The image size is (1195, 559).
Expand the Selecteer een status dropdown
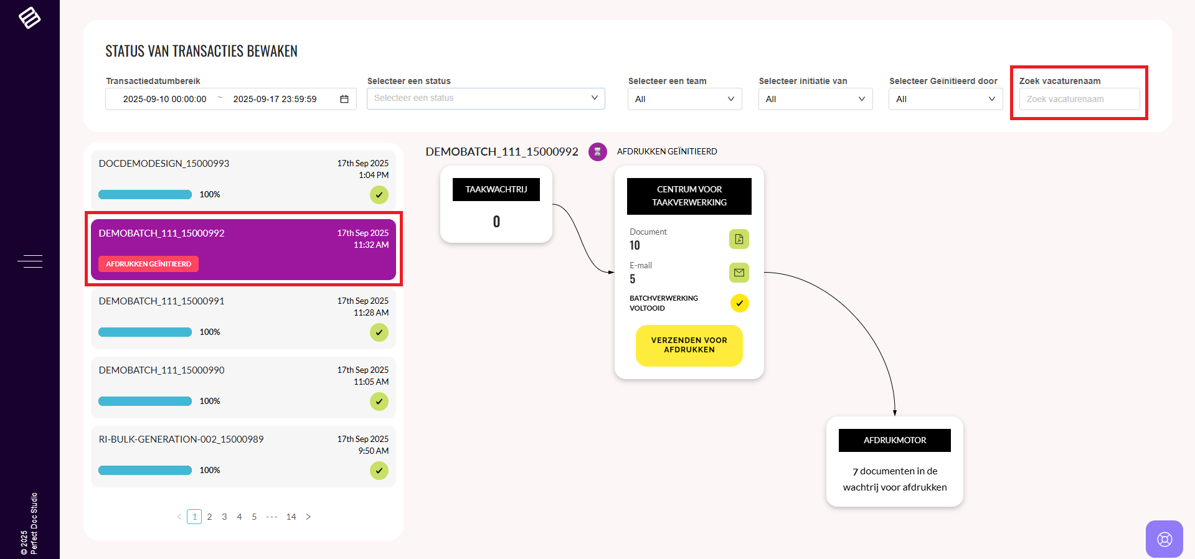(486, 98)
